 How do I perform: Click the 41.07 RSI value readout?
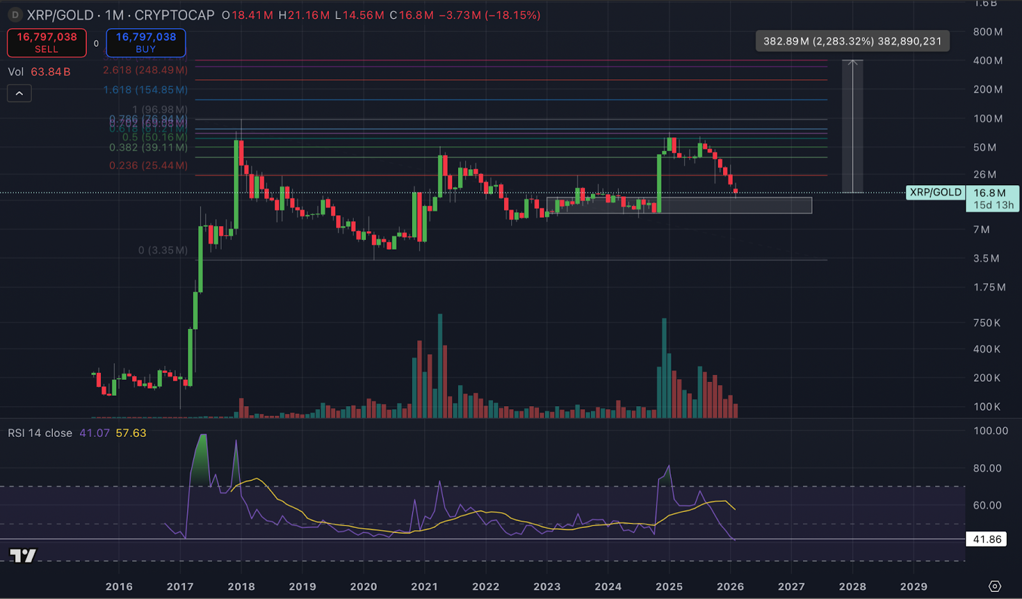[x=94, y=432]
